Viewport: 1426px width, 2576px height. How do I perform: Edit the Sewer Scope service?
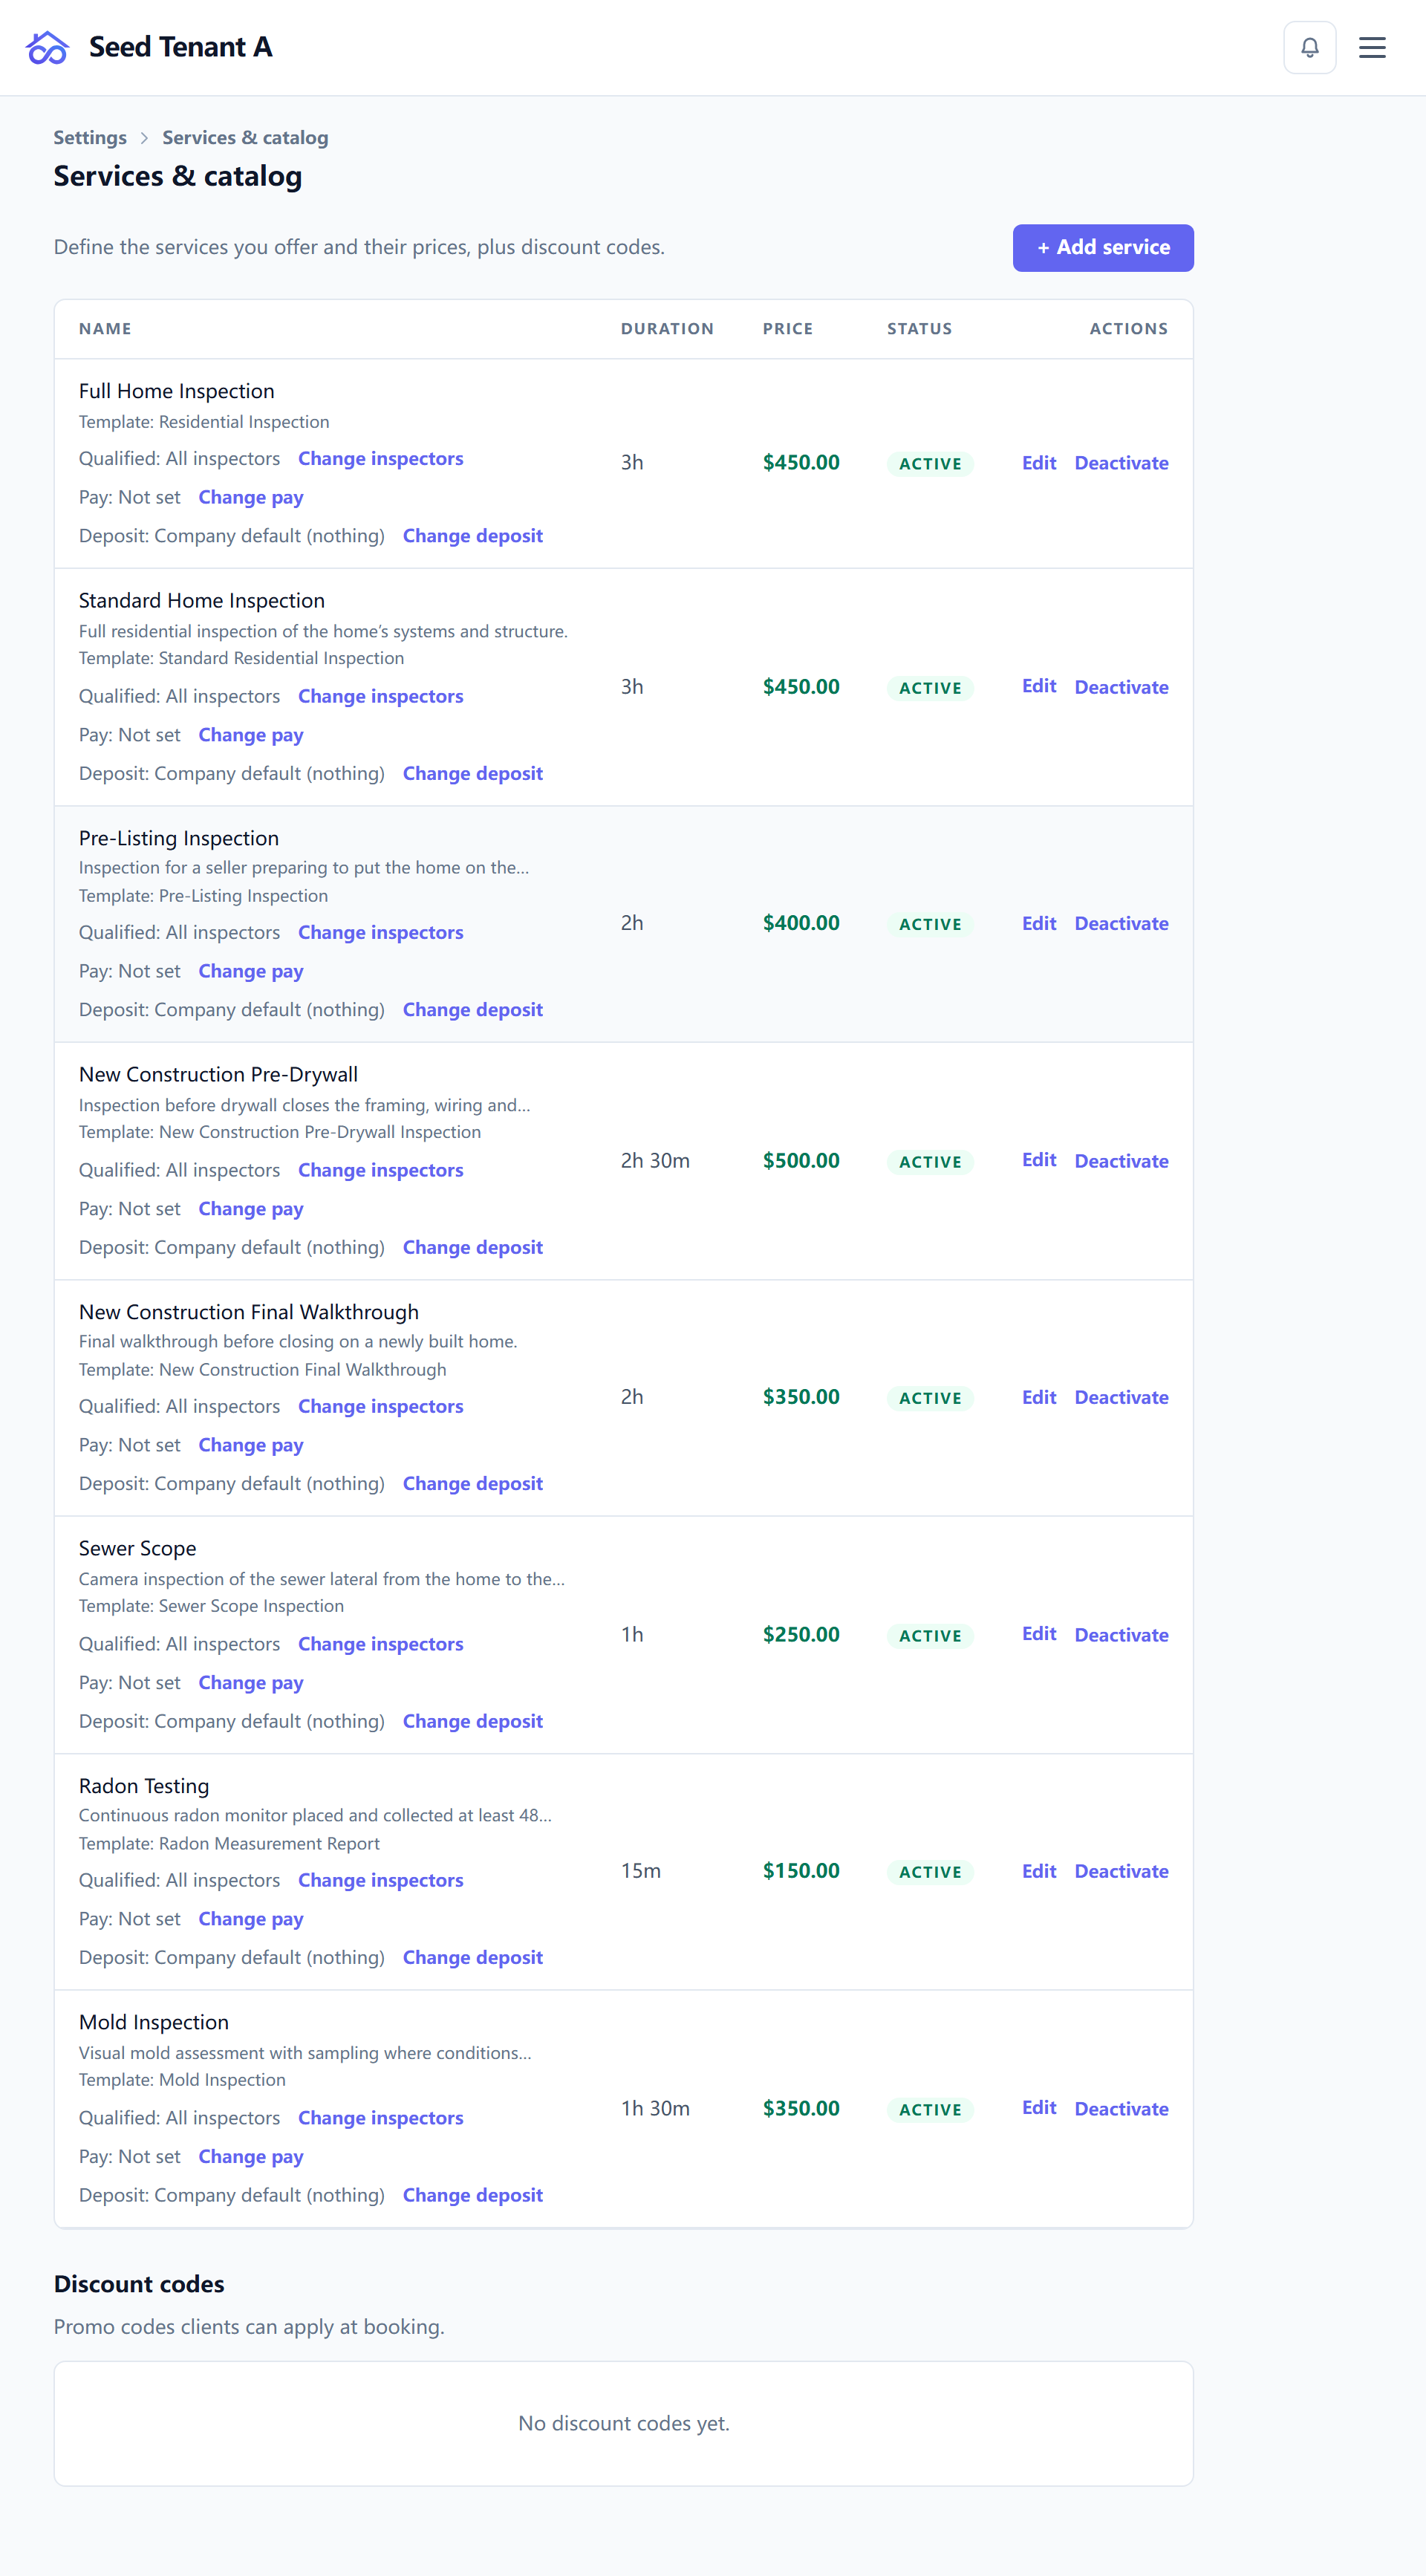point(1039,1634)
